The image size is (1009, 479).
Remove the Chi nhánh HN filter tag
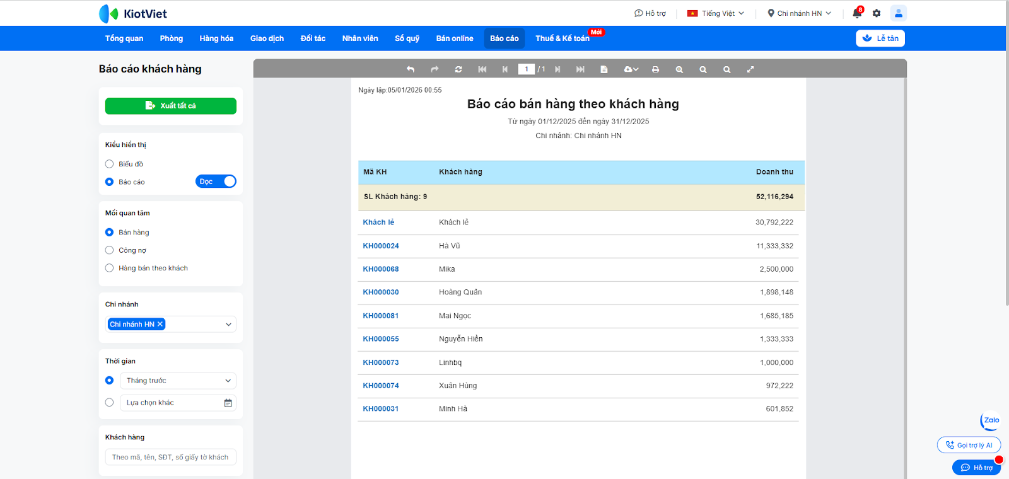(x=160, y=324)
